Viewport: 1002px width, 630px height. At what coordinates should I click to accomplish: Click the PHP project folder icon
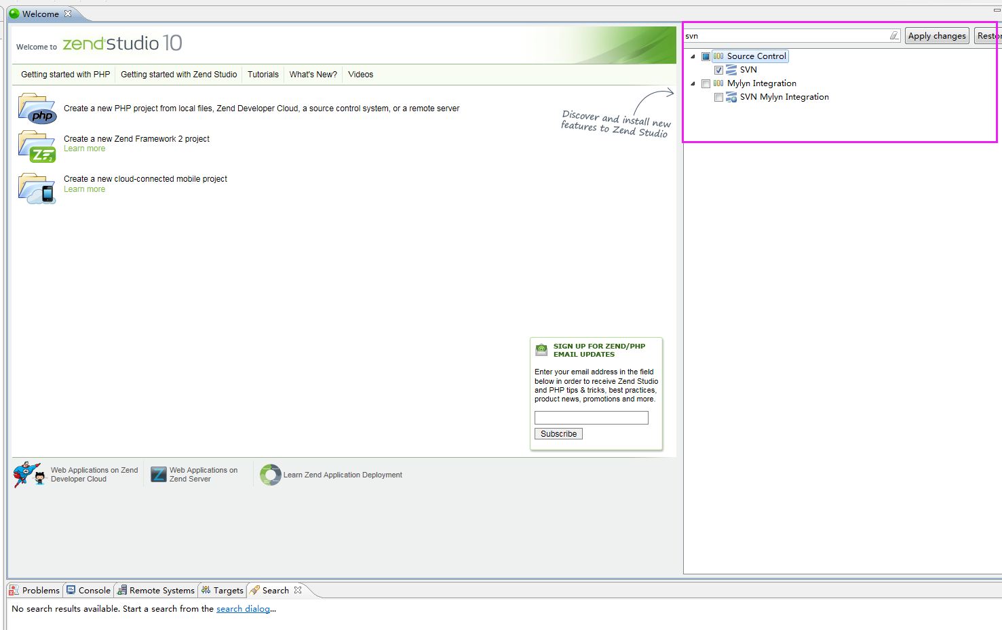tap(37, 109)
